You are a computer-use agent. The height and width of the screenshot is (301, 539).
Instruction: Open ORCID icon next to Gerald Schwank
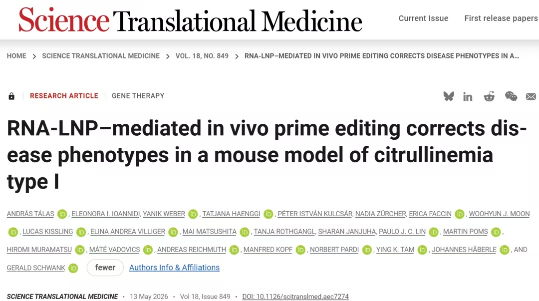[73, 268]
